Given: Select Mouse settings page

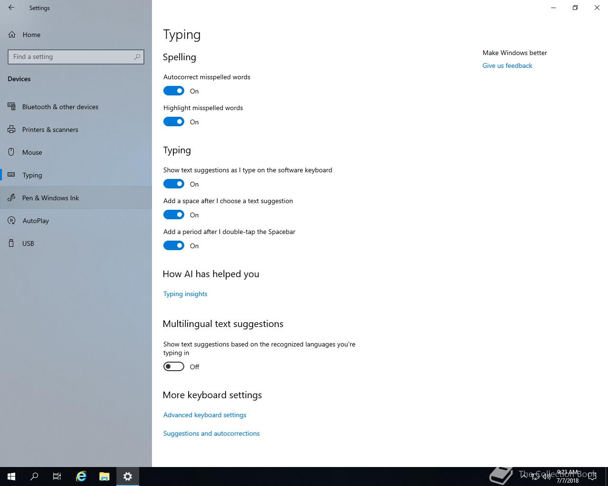Looking at the screenshot, I should tap(76, 152).
